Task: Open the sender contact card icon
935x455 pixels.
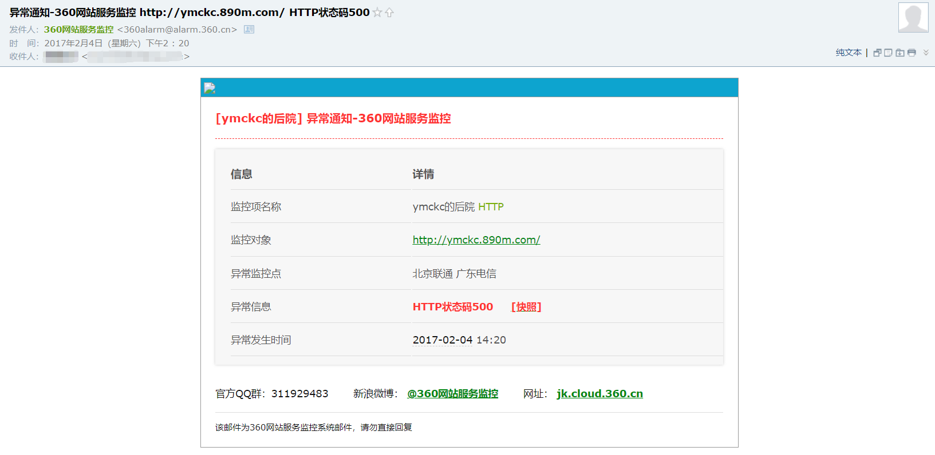Action: (x=249, y=29)
